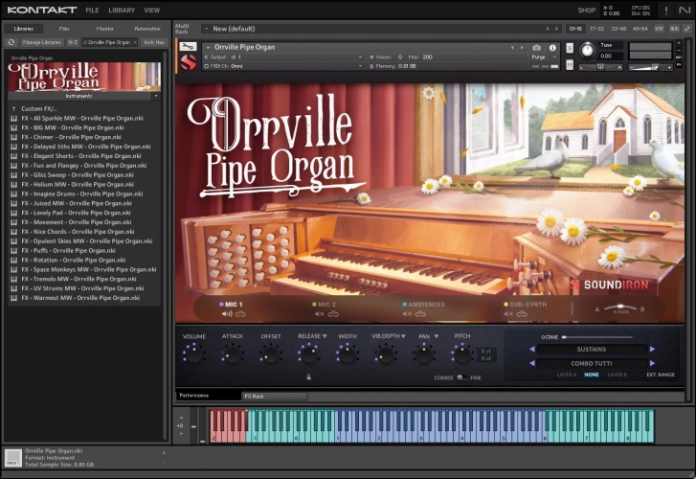The width and height of the screenshot is (696, 479).
Task: Switch to the Monitor tab
Action: (x=105, y=29)
